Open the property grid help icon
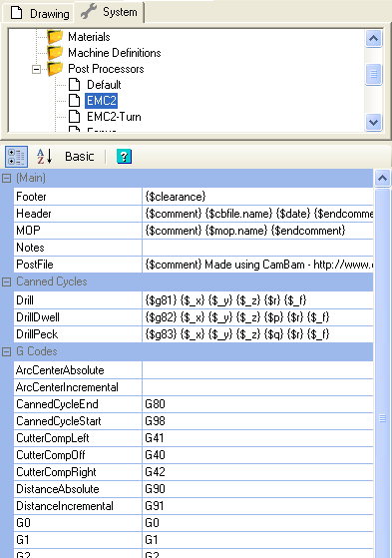Viewport: 392px width, 558px height. (124, 157)
